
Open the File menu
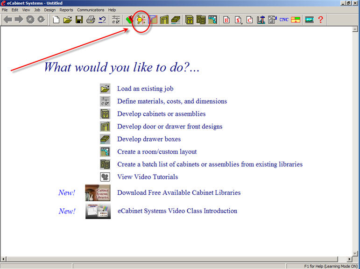pyautogui.click(x=5, y=10)
